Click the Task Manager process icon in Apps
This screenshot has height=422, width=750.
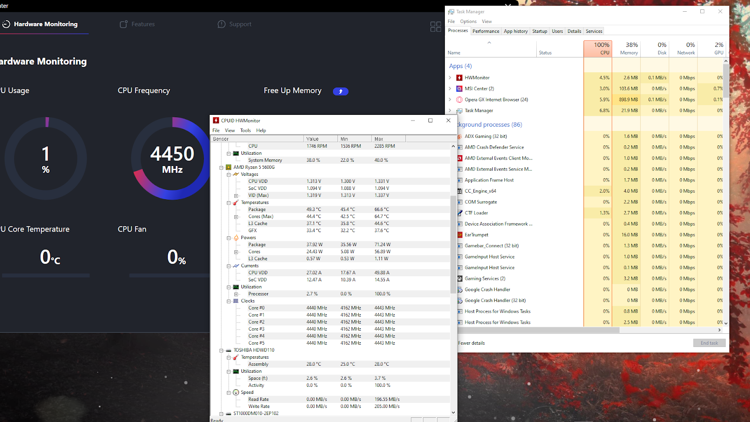pos(459,111)
